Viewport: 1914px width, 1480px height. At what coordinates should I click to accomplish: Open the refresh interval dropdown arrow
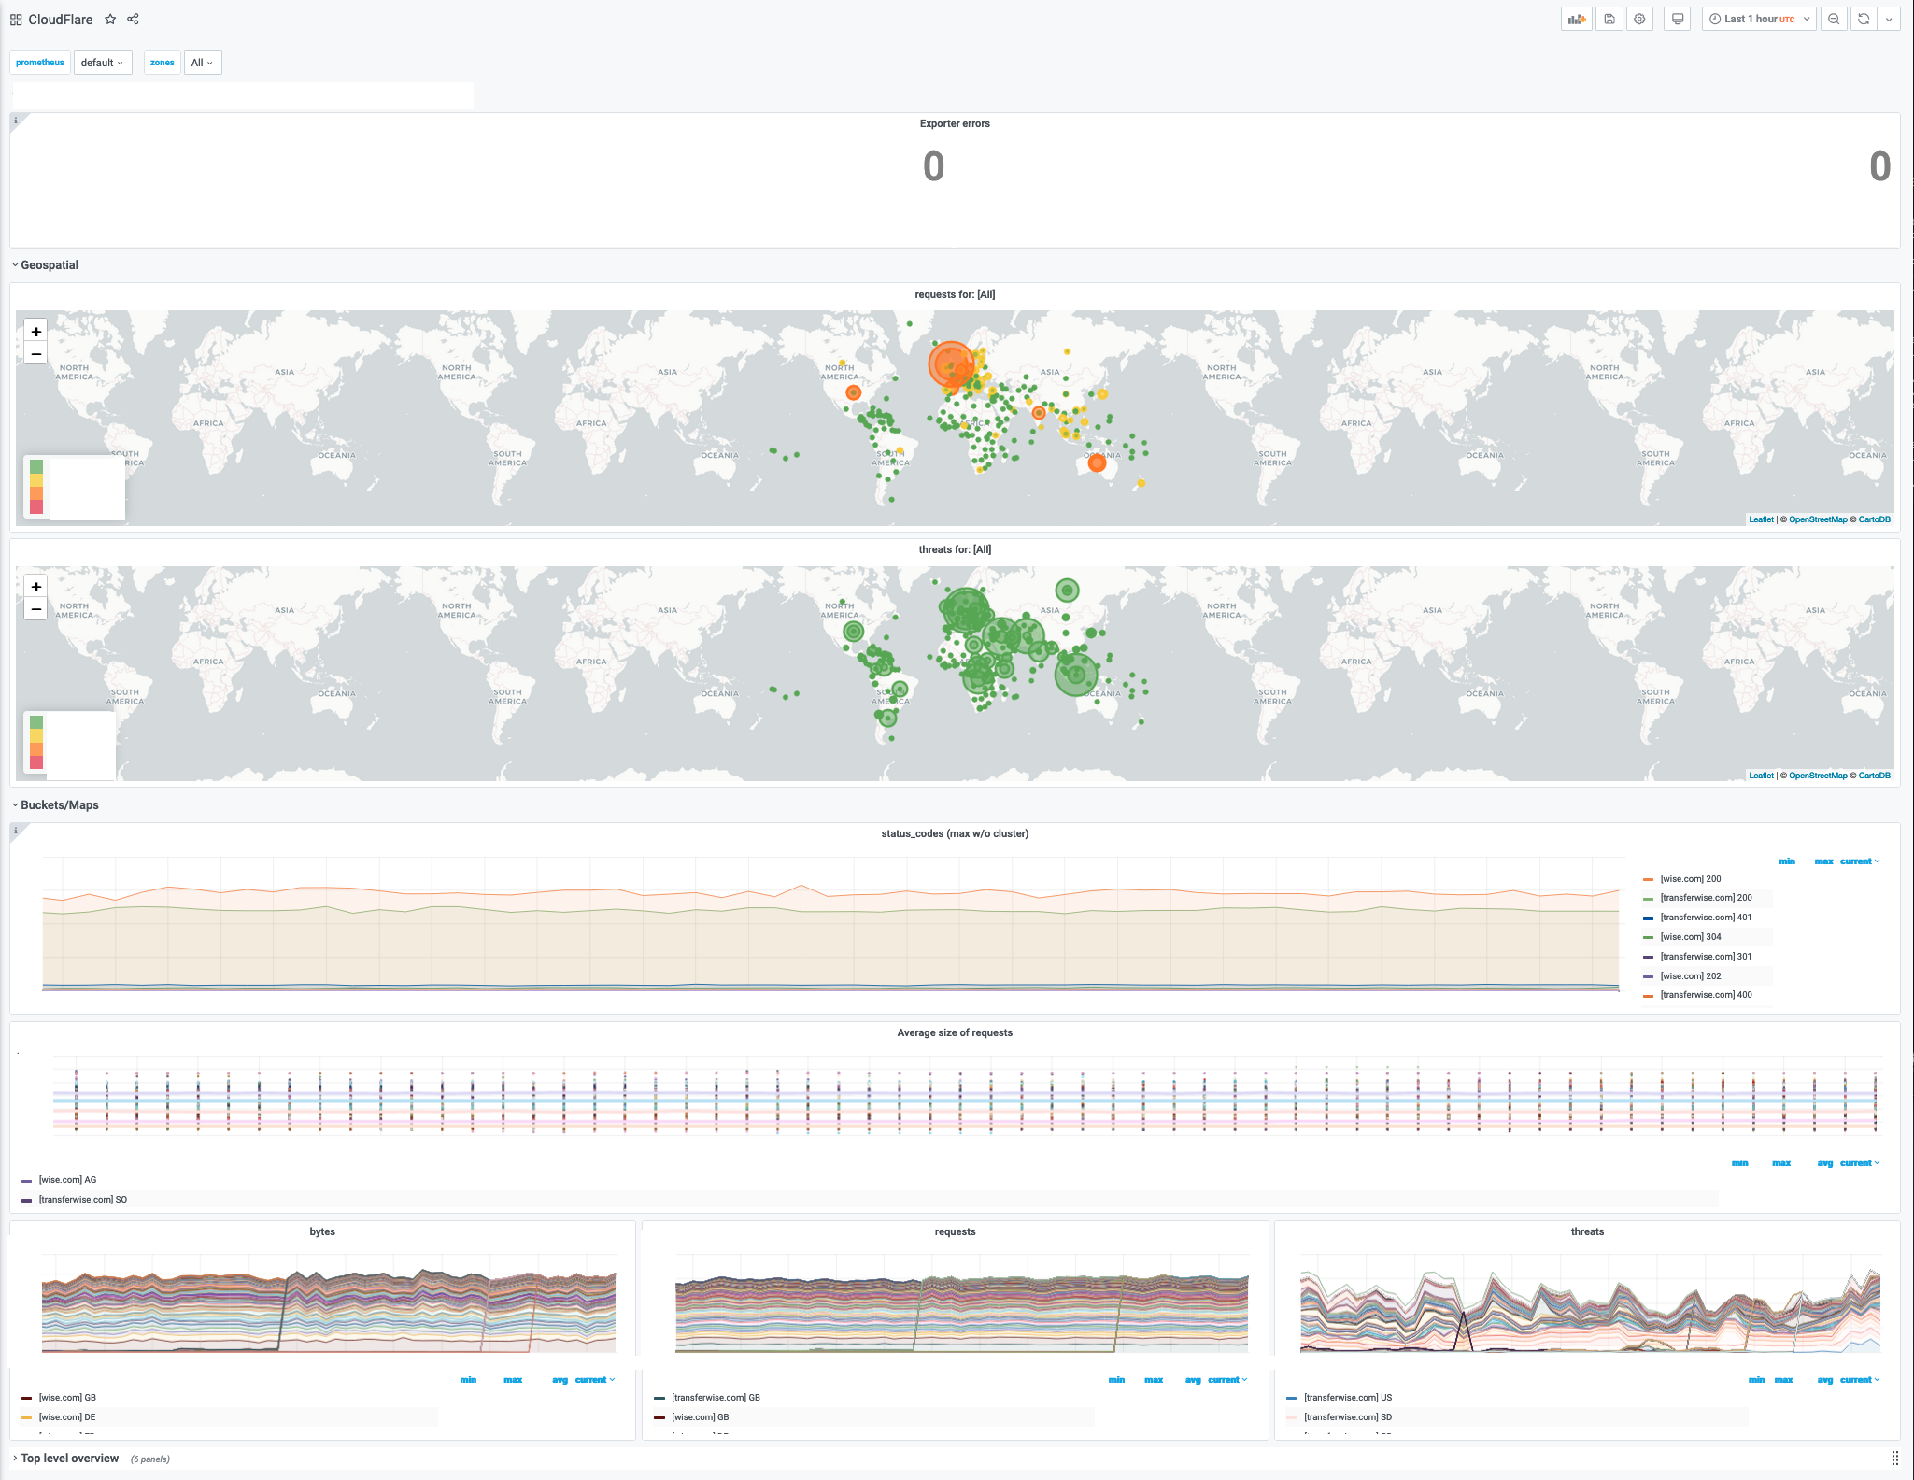(1888, 19)
